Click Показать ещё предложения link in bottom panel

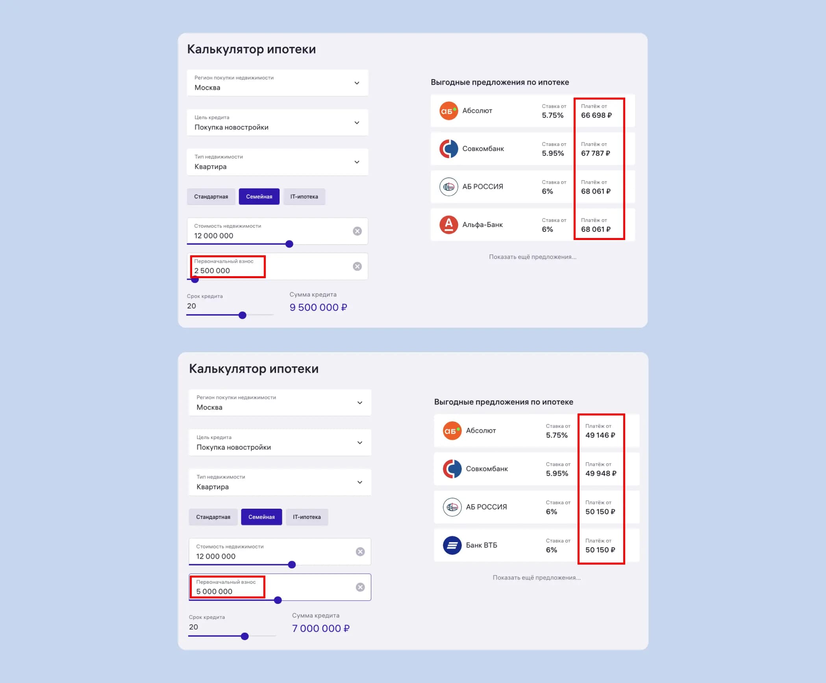[x=537, y=578]
